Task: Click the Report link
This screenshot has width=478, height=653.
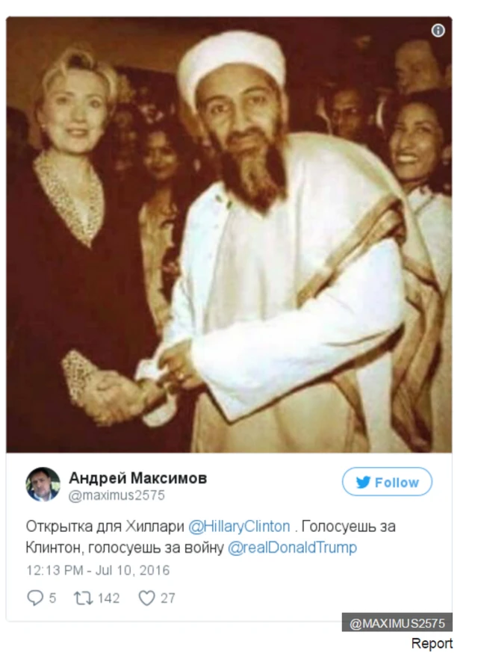Action: [432, 643]
